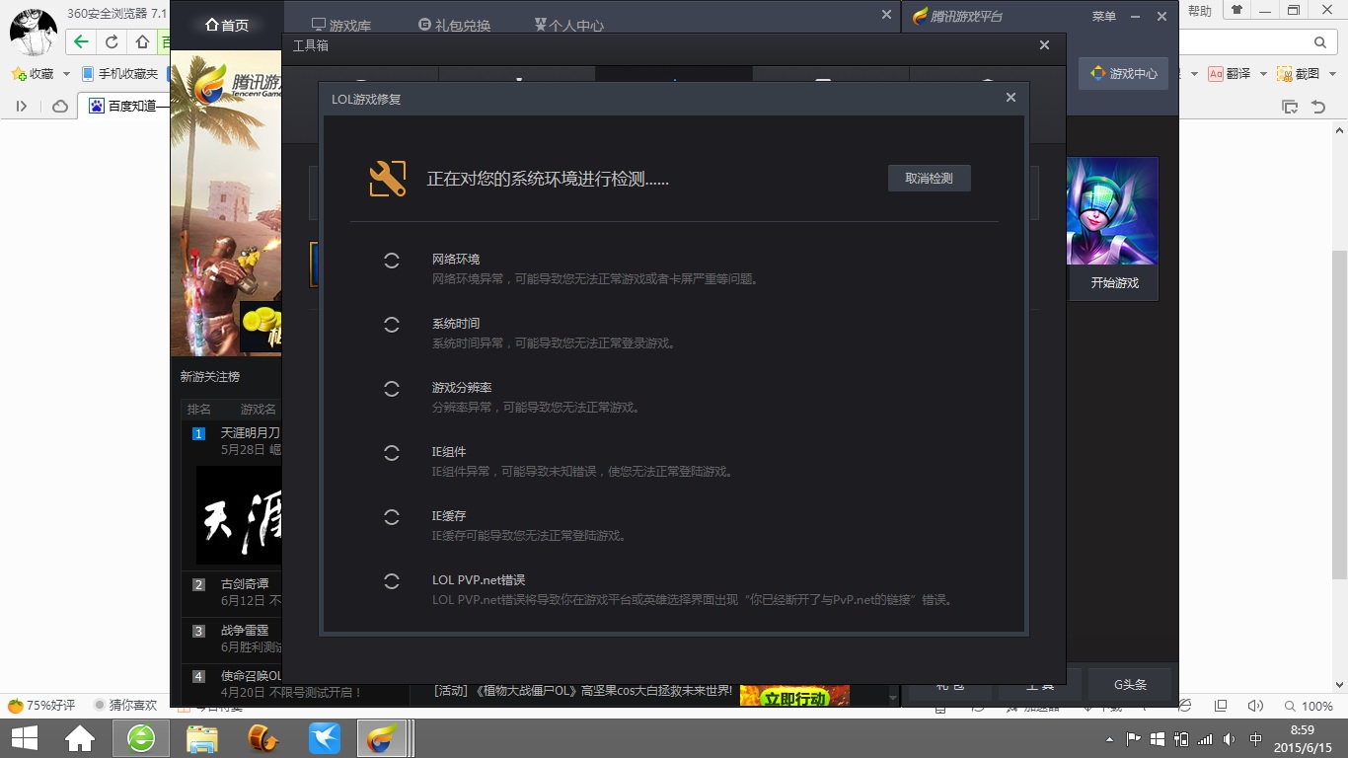Screen dimensions: 1348x758
Task: Open the 截图 screenshot tool
Action: 1298,74
